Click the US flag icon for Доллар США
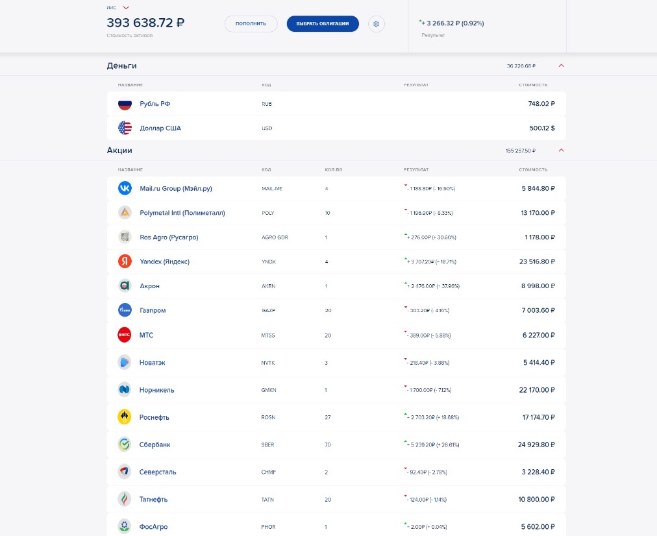Screen dimensions: 657x536 click(125, 128)
